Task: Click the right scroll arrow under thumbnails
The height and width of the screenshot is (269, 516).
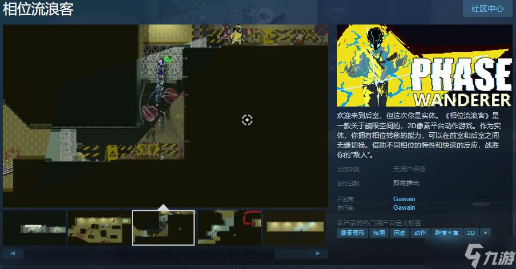Action: click(318, 253)
